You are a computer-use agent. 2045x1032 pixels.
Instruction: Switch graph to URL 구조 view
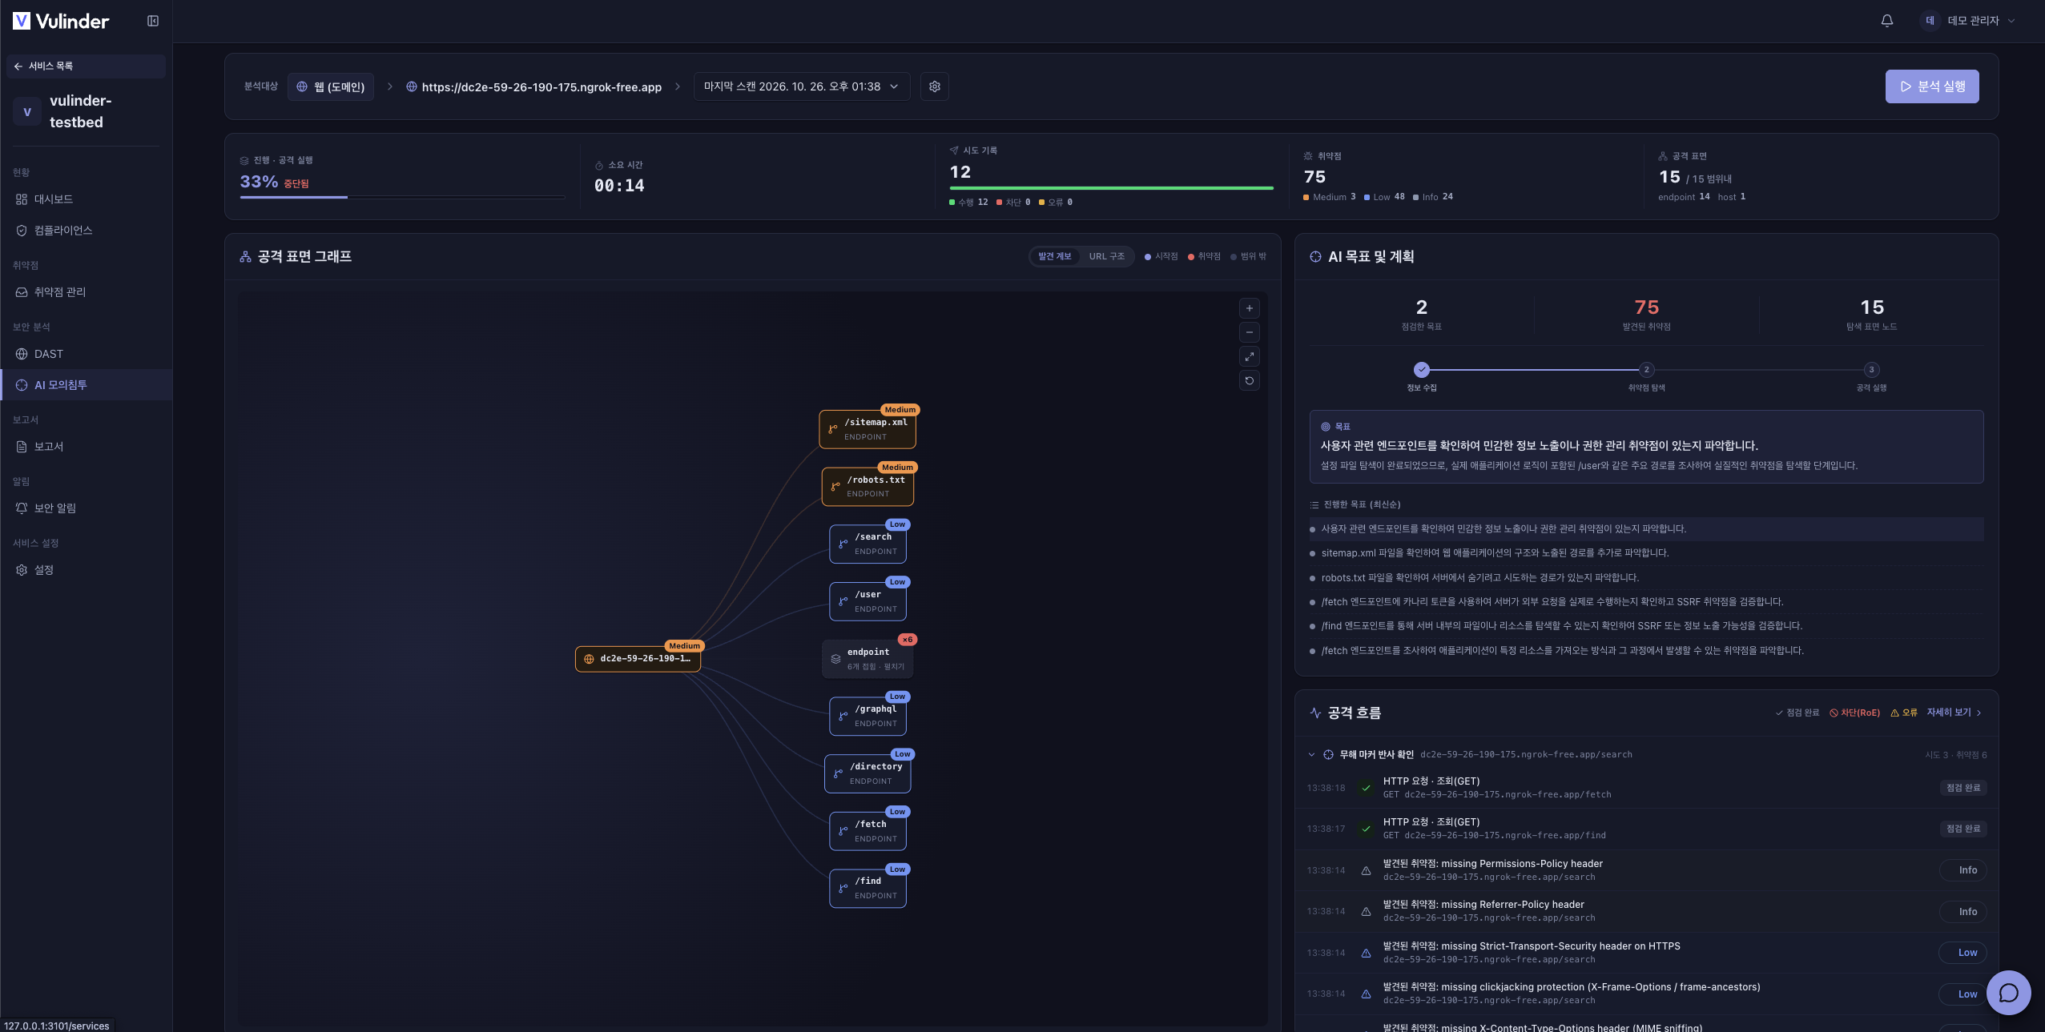pos(1106,256)
